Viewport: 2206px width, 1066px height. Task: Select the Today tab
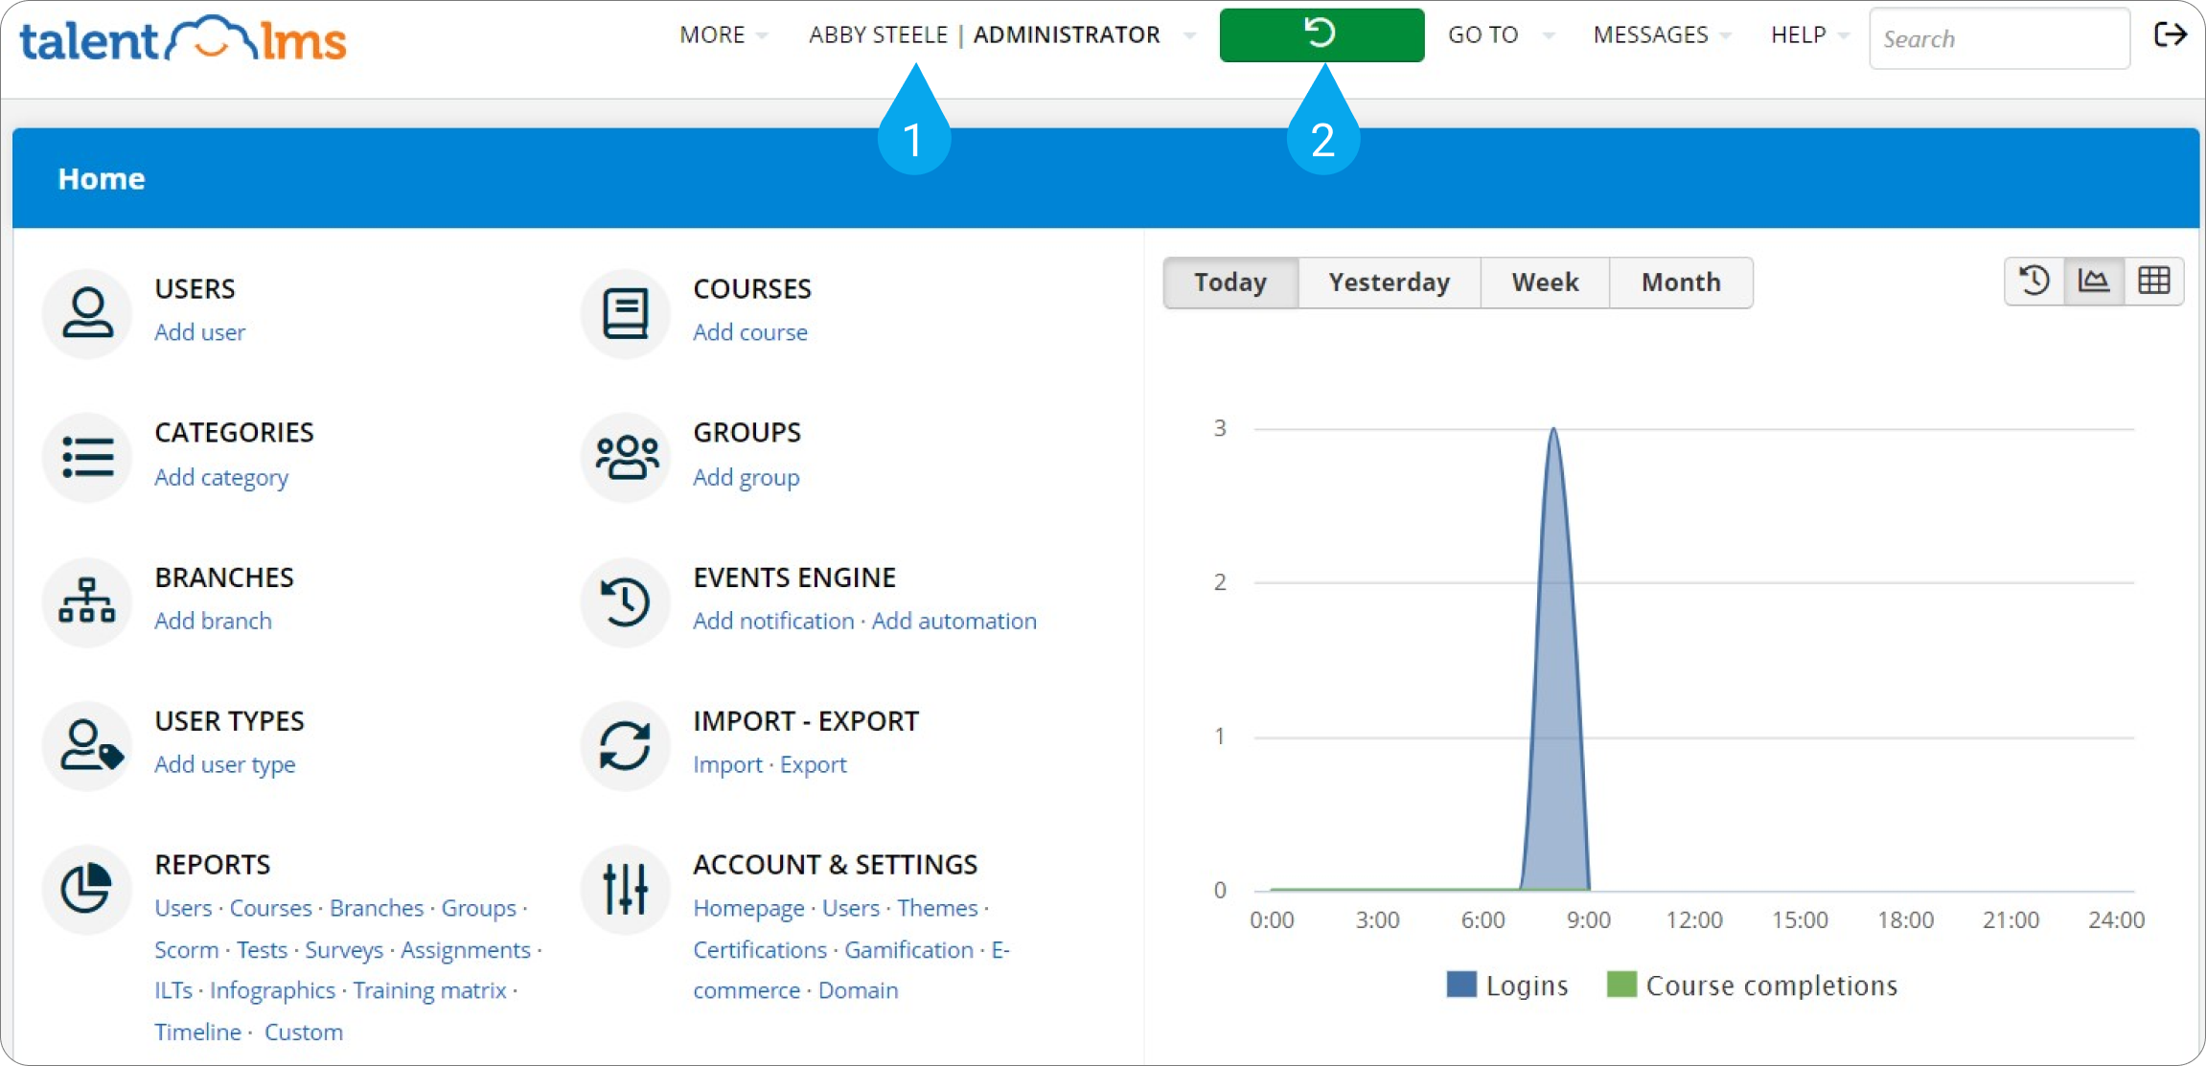pos(1231,283)
